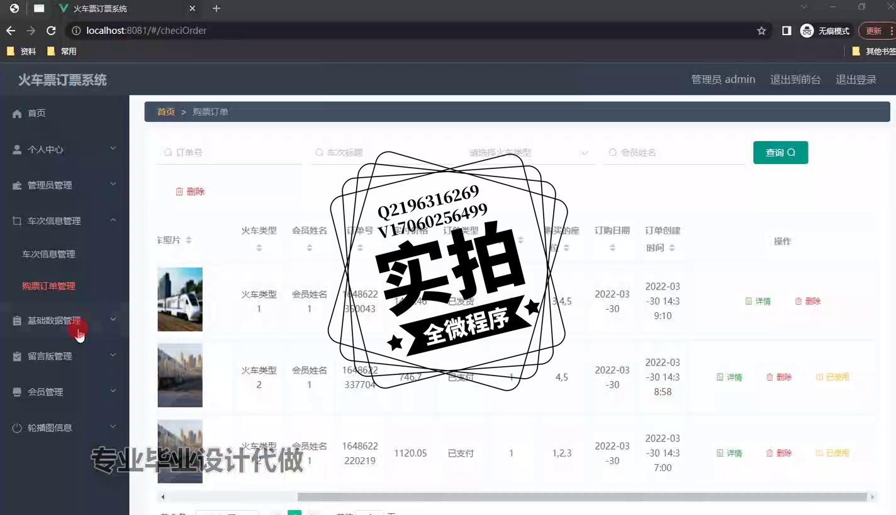Click the table's horizontal scrollbar
896x515 pixels.
581,497
